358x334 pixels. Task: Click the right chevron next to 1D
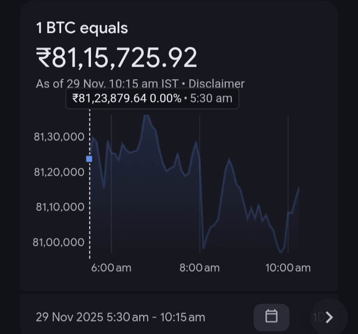click(x=329, y=317)
